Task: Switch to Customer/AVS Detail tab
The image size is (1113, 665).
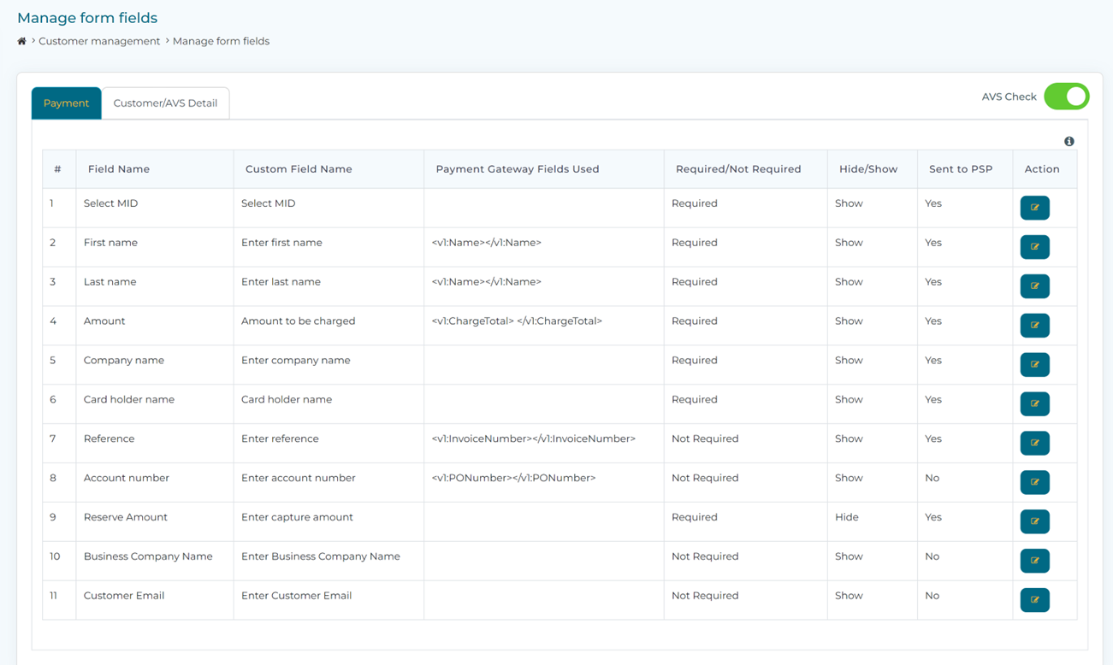Action: (165, 103)
